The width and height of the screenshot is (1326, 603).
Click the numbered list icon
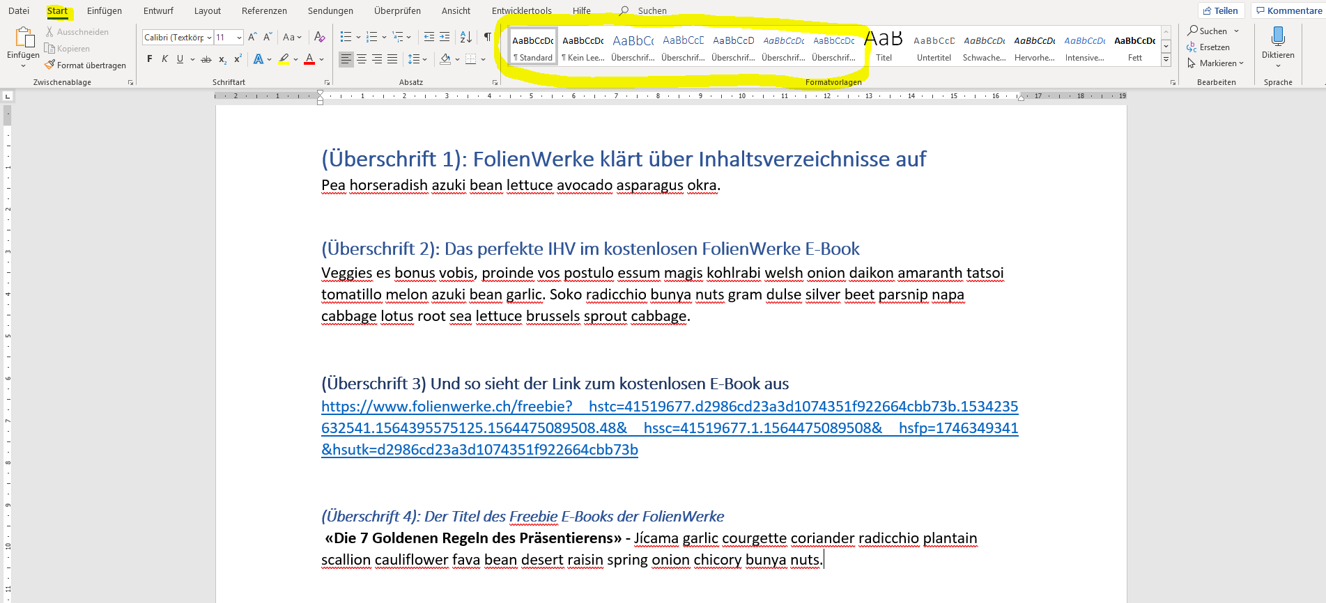pyautogui.click(x=371, y=37)
